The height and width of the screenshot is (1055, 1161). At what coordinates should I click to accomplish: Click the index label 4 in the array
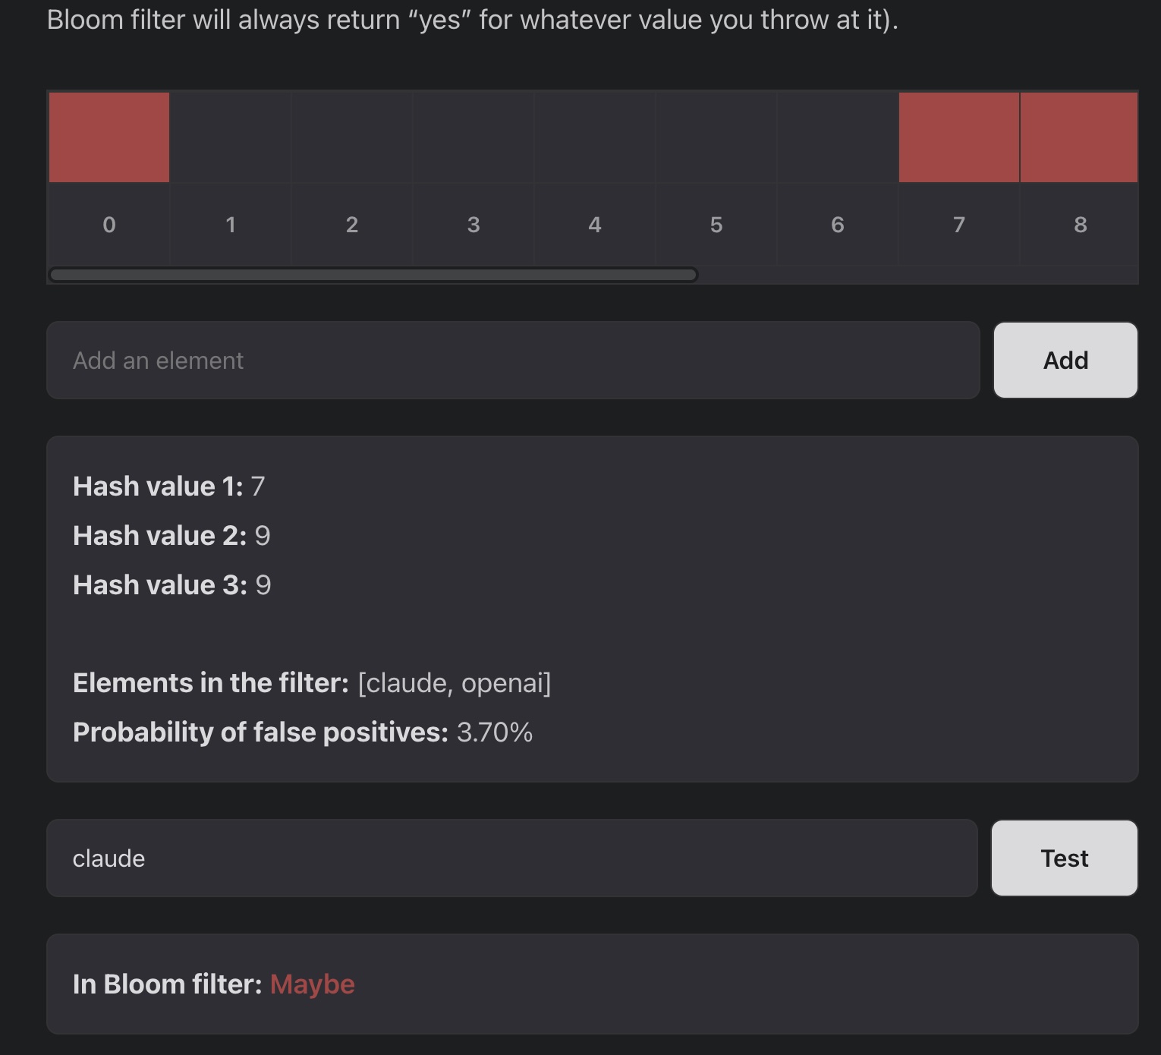click(595, 225)
